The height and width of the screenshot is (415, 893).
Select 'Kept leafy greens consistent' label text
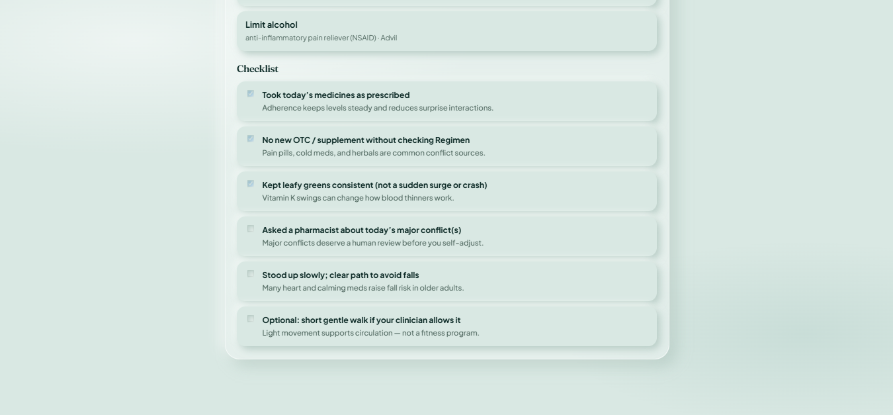(374, 185)
